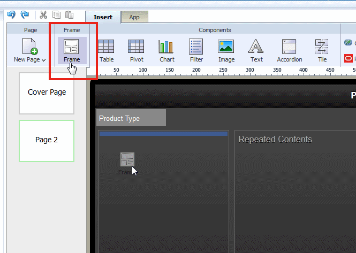Insert a Table component
This screenshot has width=356, height=253.
pyautogui.click(x=106, y=50)
